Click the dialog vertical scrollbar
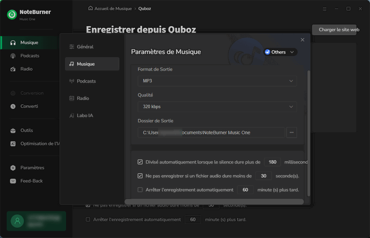The image size is (370, 238). click(x=309, y=133)
